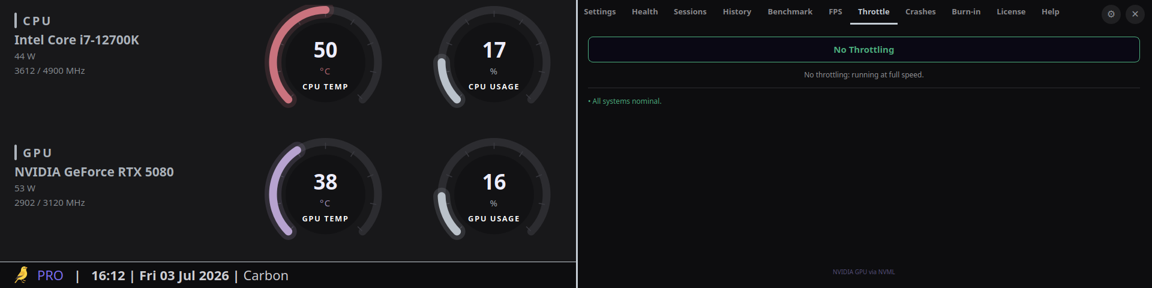This screenshot has height=288, width=1152.
Task: Close the panel with the X button
Action: tap(1135, 14)
